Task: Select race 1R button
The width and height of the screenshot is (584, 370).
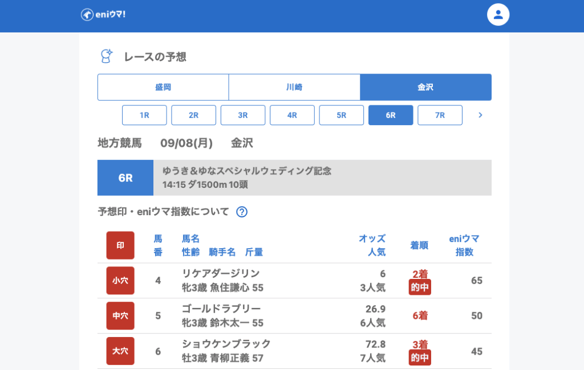Action: (x=144, y=115)
